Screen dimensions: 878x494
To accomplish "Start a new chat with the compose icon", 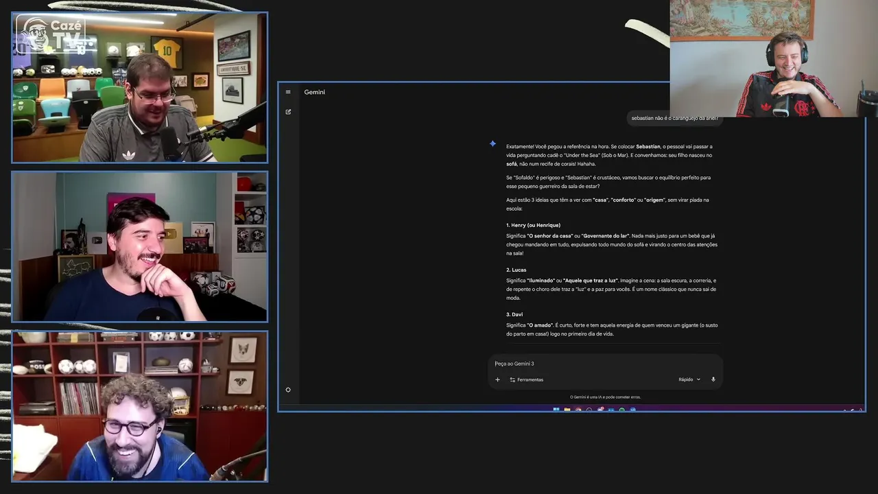I will (288, 112).
